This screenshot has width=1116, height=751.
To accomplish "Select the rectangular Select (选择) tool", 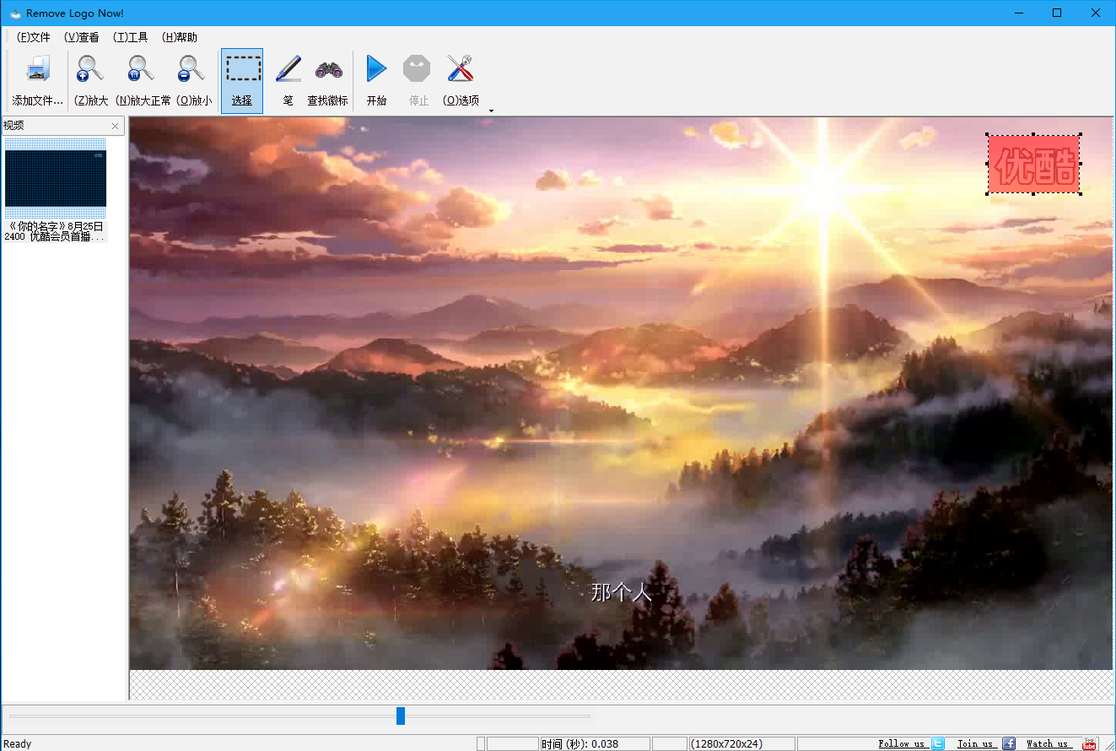I will tap(242, 80).
